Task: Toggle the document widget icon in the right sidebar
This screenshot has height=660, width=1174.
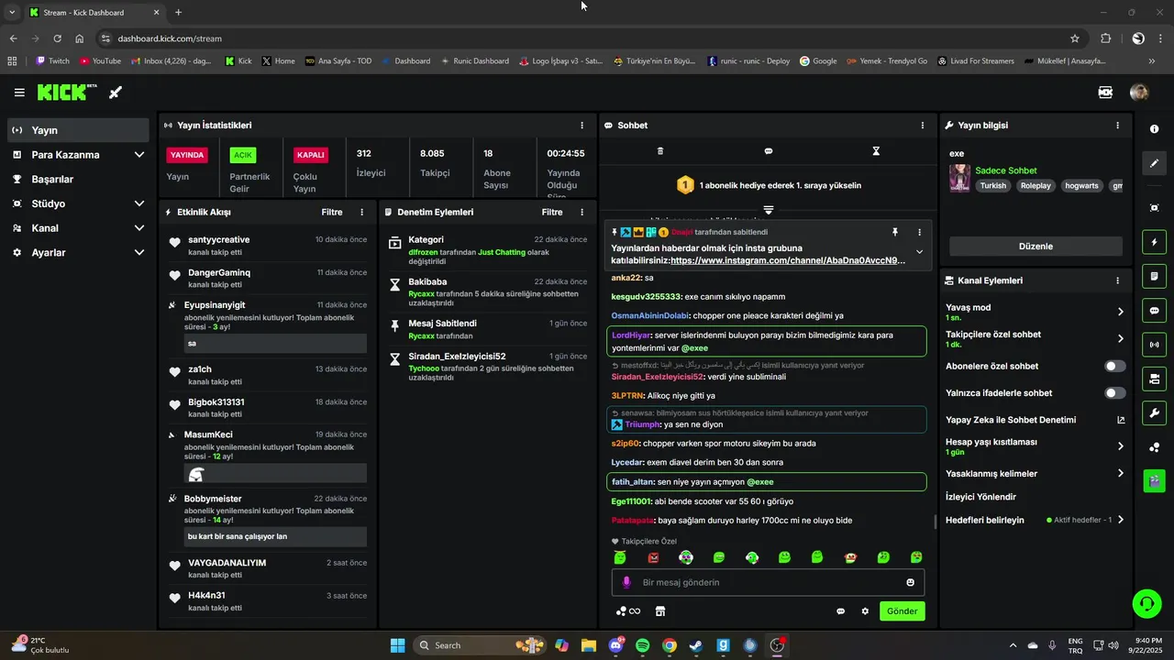Action: 1154,276
